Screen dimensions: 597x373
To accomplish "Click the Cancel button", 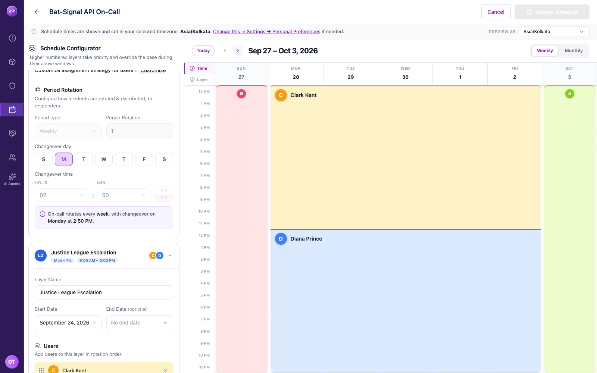I will click(496, 12).
